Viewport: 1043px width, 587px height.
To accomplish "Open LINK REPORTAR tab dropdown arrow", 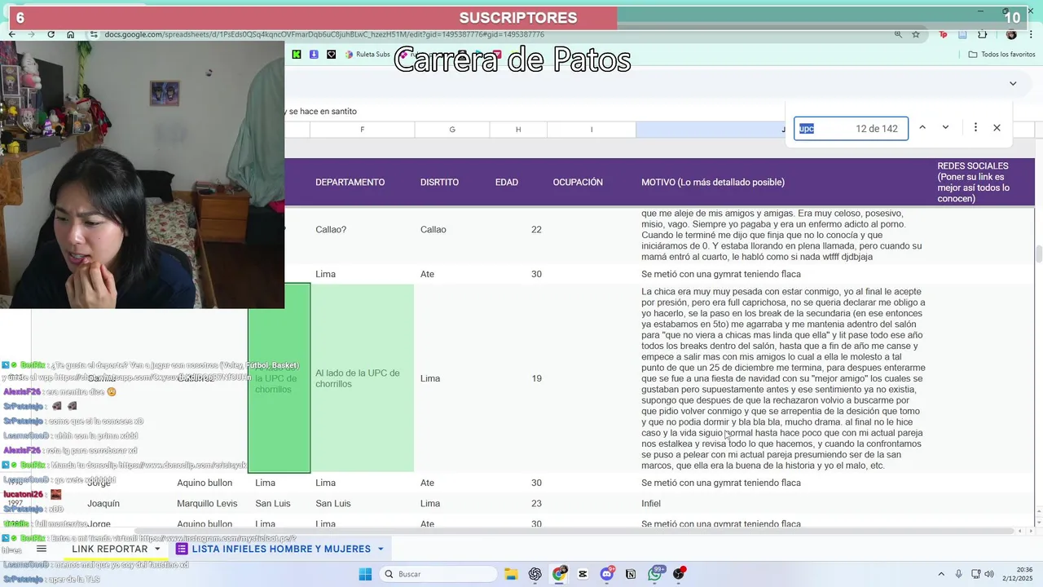I will [x=157, y=549].
